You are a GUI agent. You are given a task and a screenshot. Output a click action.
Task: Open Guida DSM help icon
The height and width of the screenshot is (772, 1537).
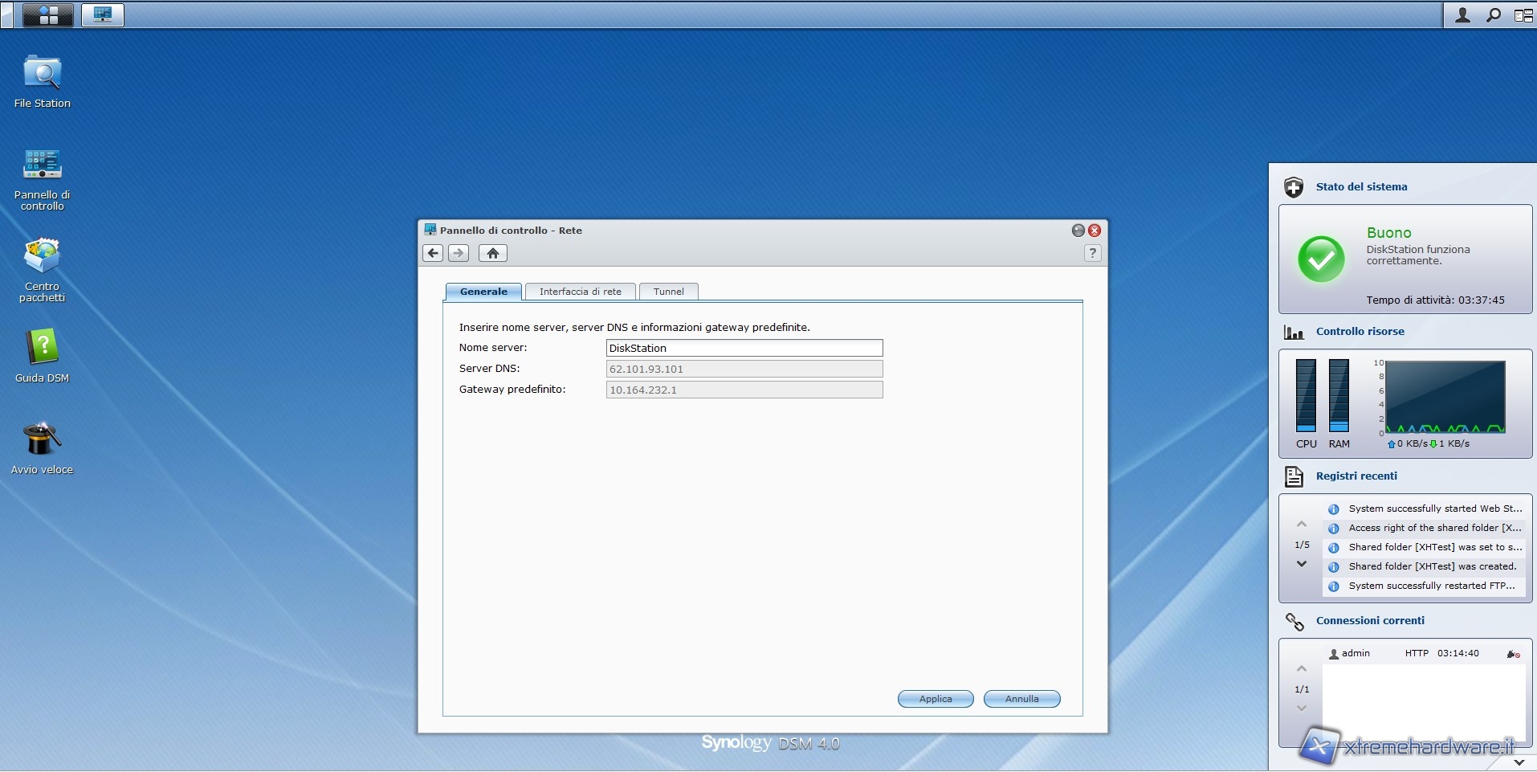point(42,349)
